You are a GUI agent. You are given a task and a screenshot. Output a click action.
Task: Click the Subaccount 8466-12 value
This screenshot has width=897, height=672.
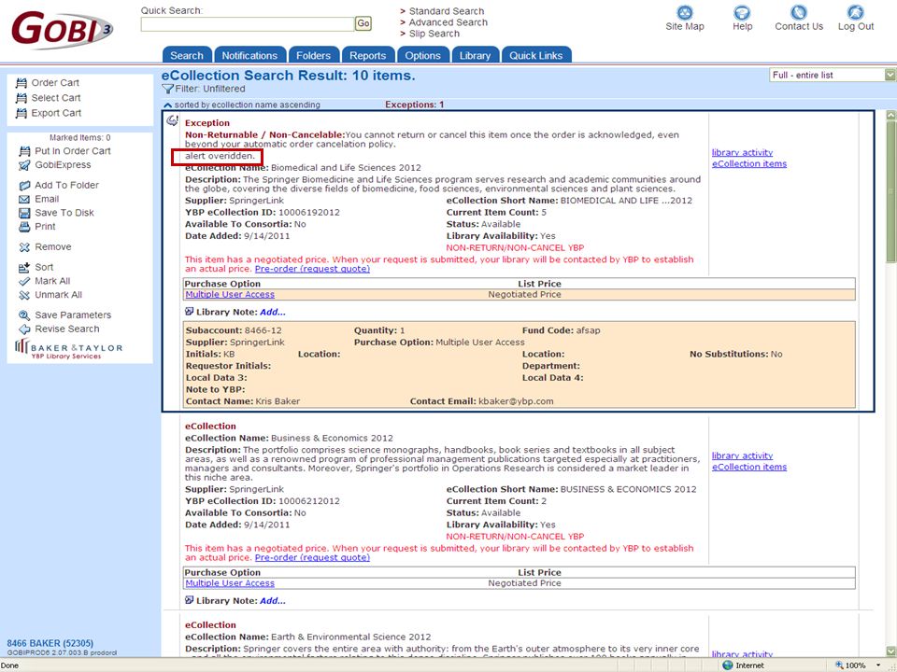263,330
